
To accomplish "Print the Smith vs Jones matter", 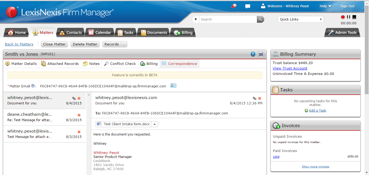I will tap(261, 54).
